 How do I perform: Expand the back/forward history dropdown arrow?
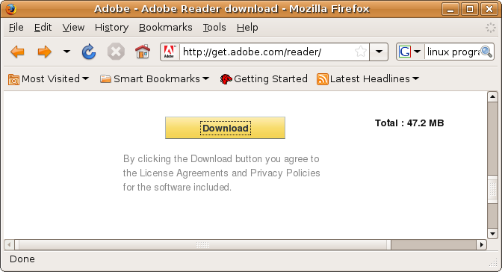coord(66,52)
